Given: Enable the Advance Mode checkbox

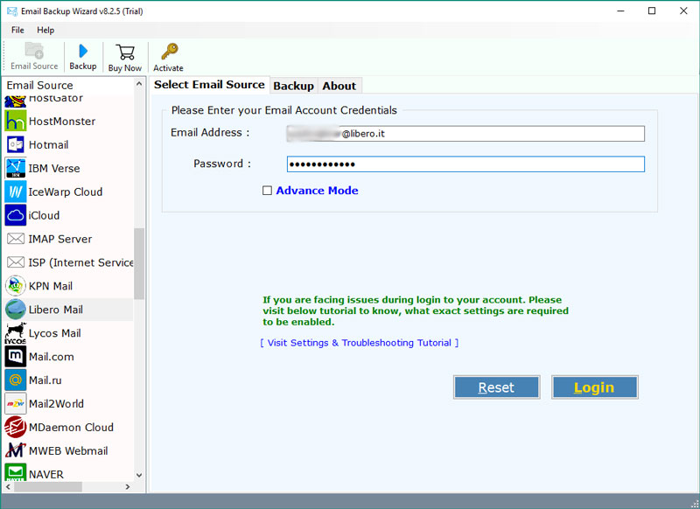Looking at the screenshot, I should click(267, 191).
